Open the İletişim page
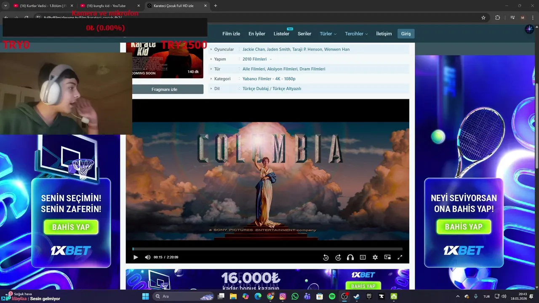Screen dimensions: 539x303 (384, 34)
